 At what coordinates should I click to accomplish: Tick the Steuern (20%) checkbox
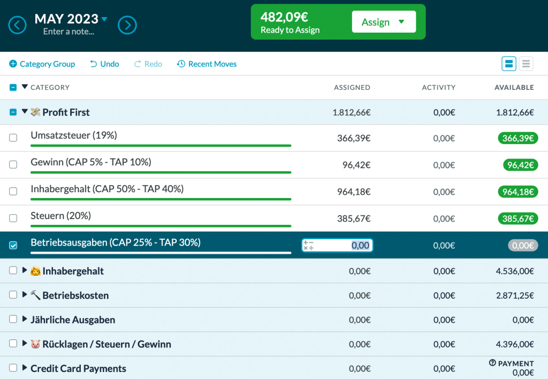13,218
